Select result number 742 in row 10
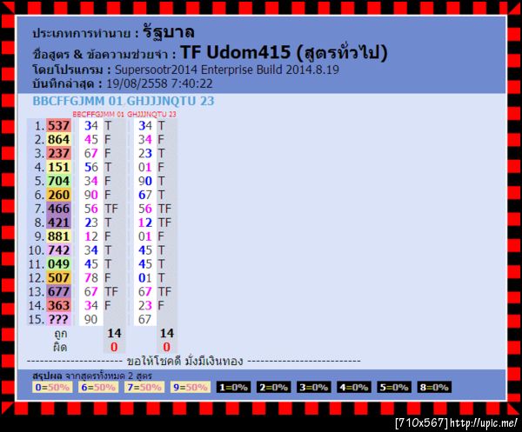Image resolution: width=522 pixels, height=432 pixels. (x=58, y=250)
